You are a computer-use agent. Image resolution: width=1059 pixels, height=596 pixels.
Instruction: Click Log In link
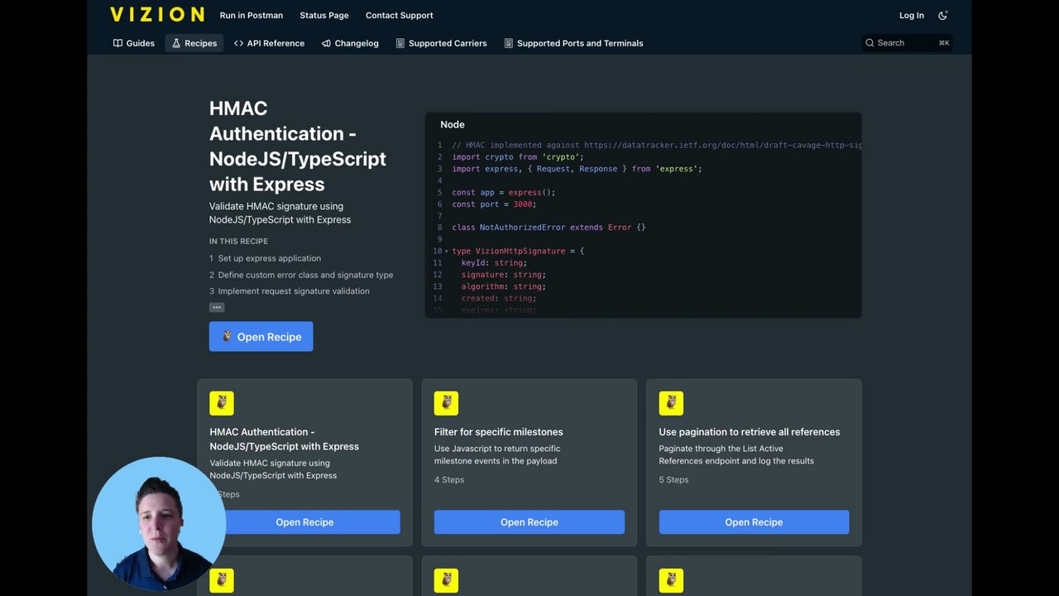click(912, 15)
